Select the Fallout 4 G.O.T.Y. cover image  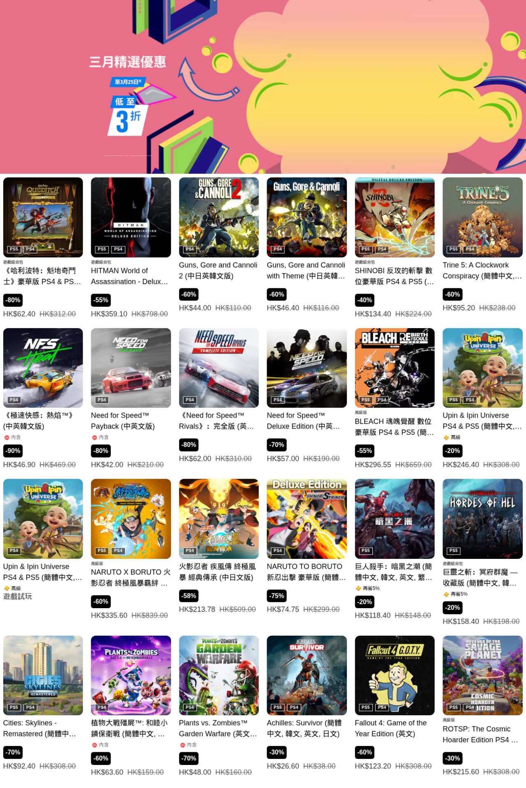tap(394, 675)
